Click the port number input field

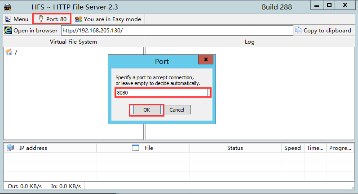(163, 93)
